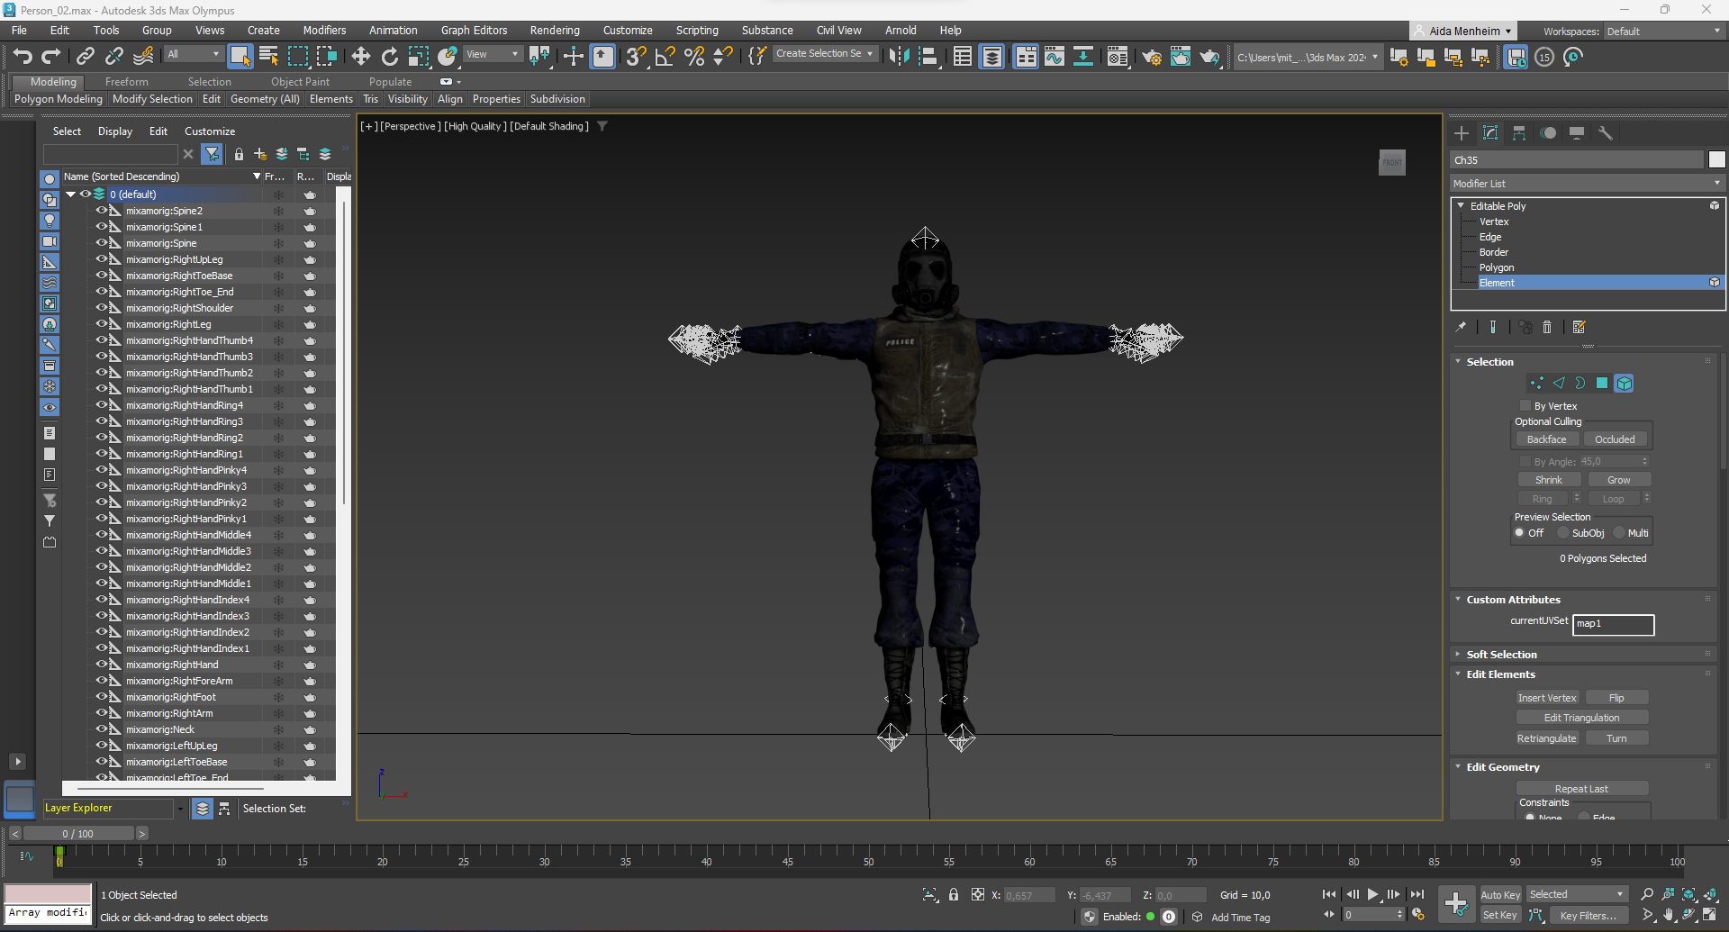The width and height of the screenshot is (1729, 932).
Task: Click the Selection Lock toggle padlock
Action: coord(954,894)
